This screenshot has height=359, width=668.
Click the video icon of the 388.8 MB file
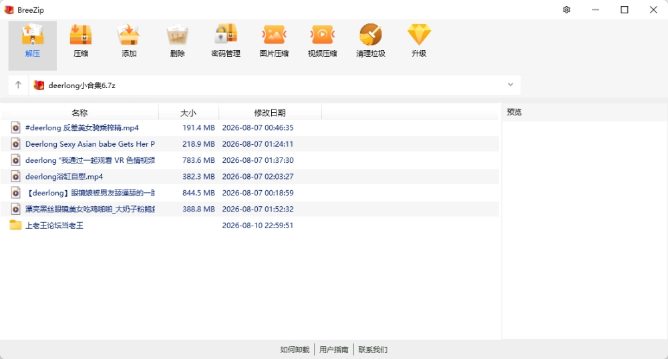15,210
